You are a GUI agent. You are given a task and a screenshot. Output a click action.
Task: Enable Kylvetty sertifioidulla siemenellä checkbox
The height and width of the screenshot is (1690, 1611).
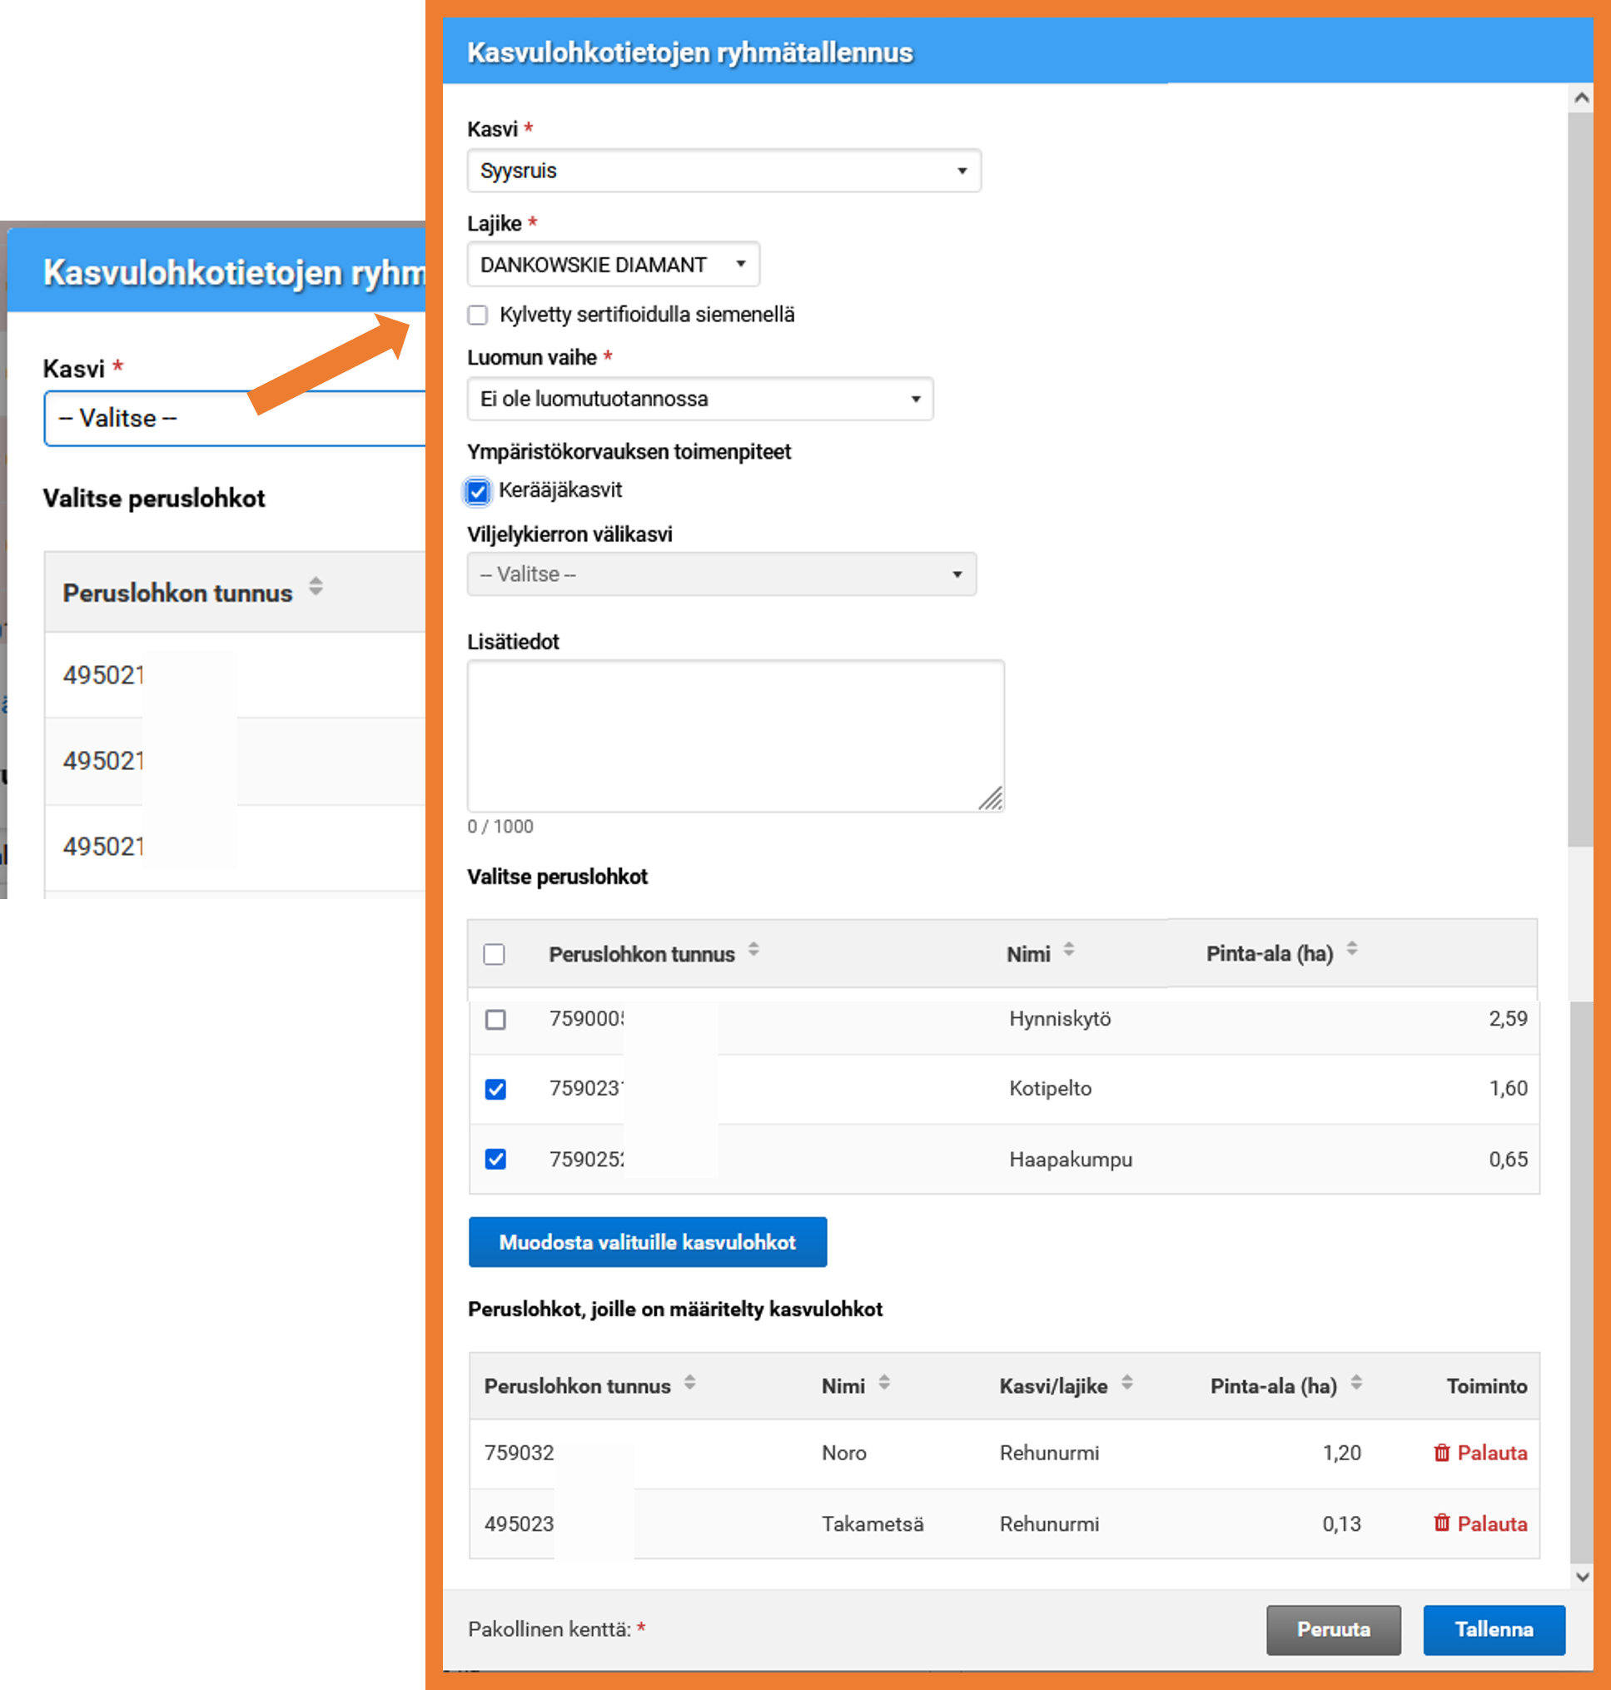477,316
